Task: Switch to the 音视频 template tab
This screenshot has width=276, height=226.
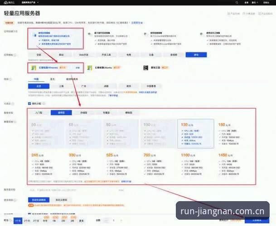Action: tap(174, 55)
